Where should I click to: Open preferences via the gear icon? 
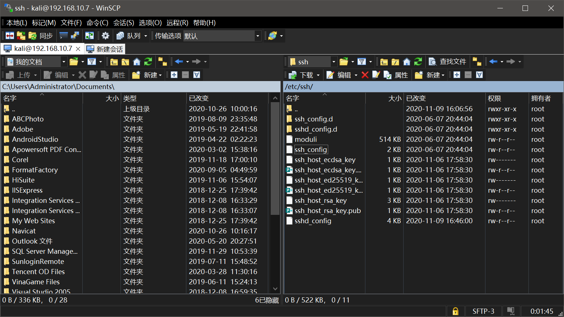point(106,36)
